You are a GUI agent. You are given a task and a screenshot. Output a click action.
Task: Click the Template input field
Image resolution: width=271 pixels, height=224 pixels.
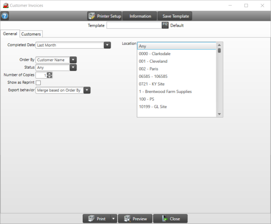(x=134, y=25)
